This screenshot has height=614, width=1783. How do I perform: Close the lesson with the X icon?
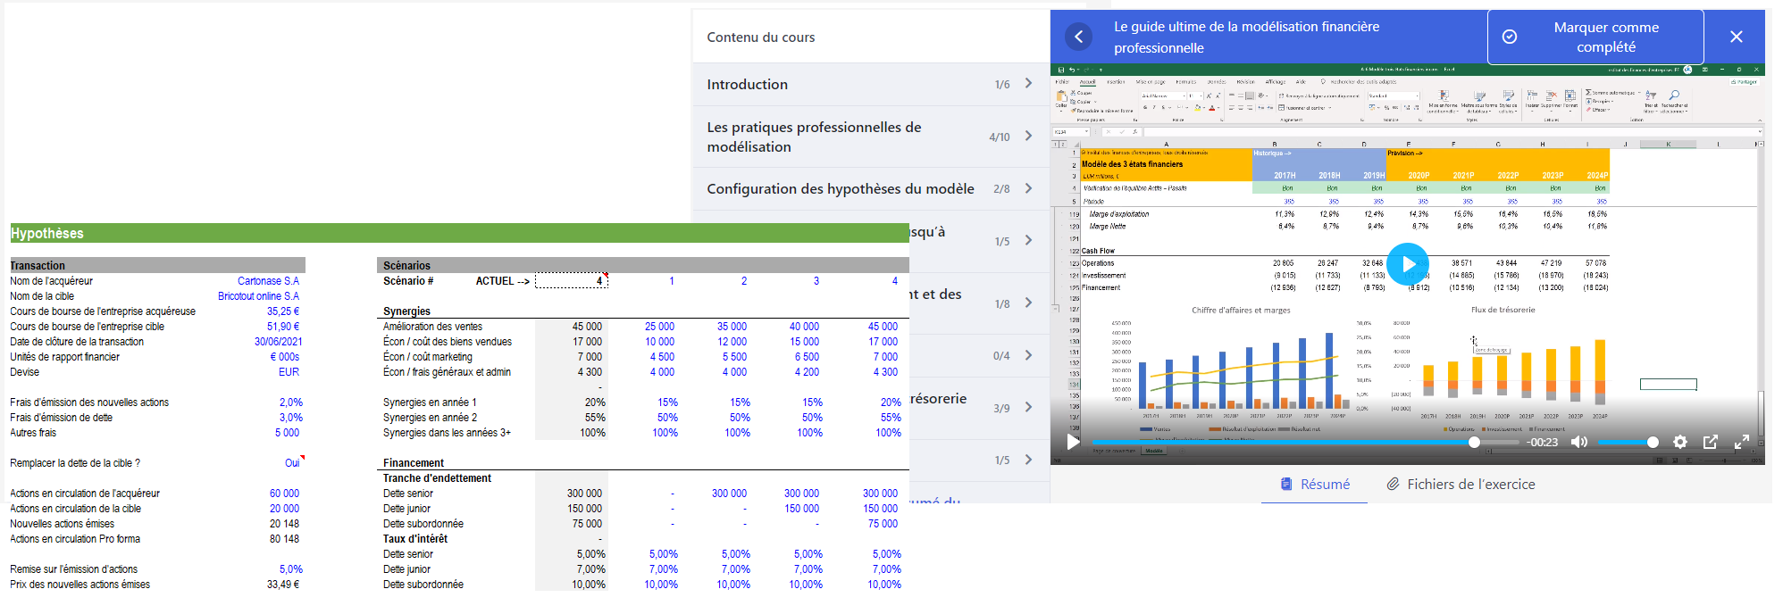[1736, 37]
